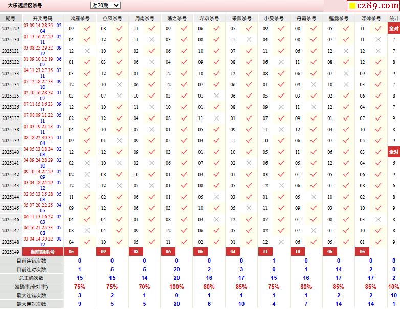This screenshot has width=400, height=309.
Task: Open the 近20期 period dropdown
Action: [x=105, y=5]
